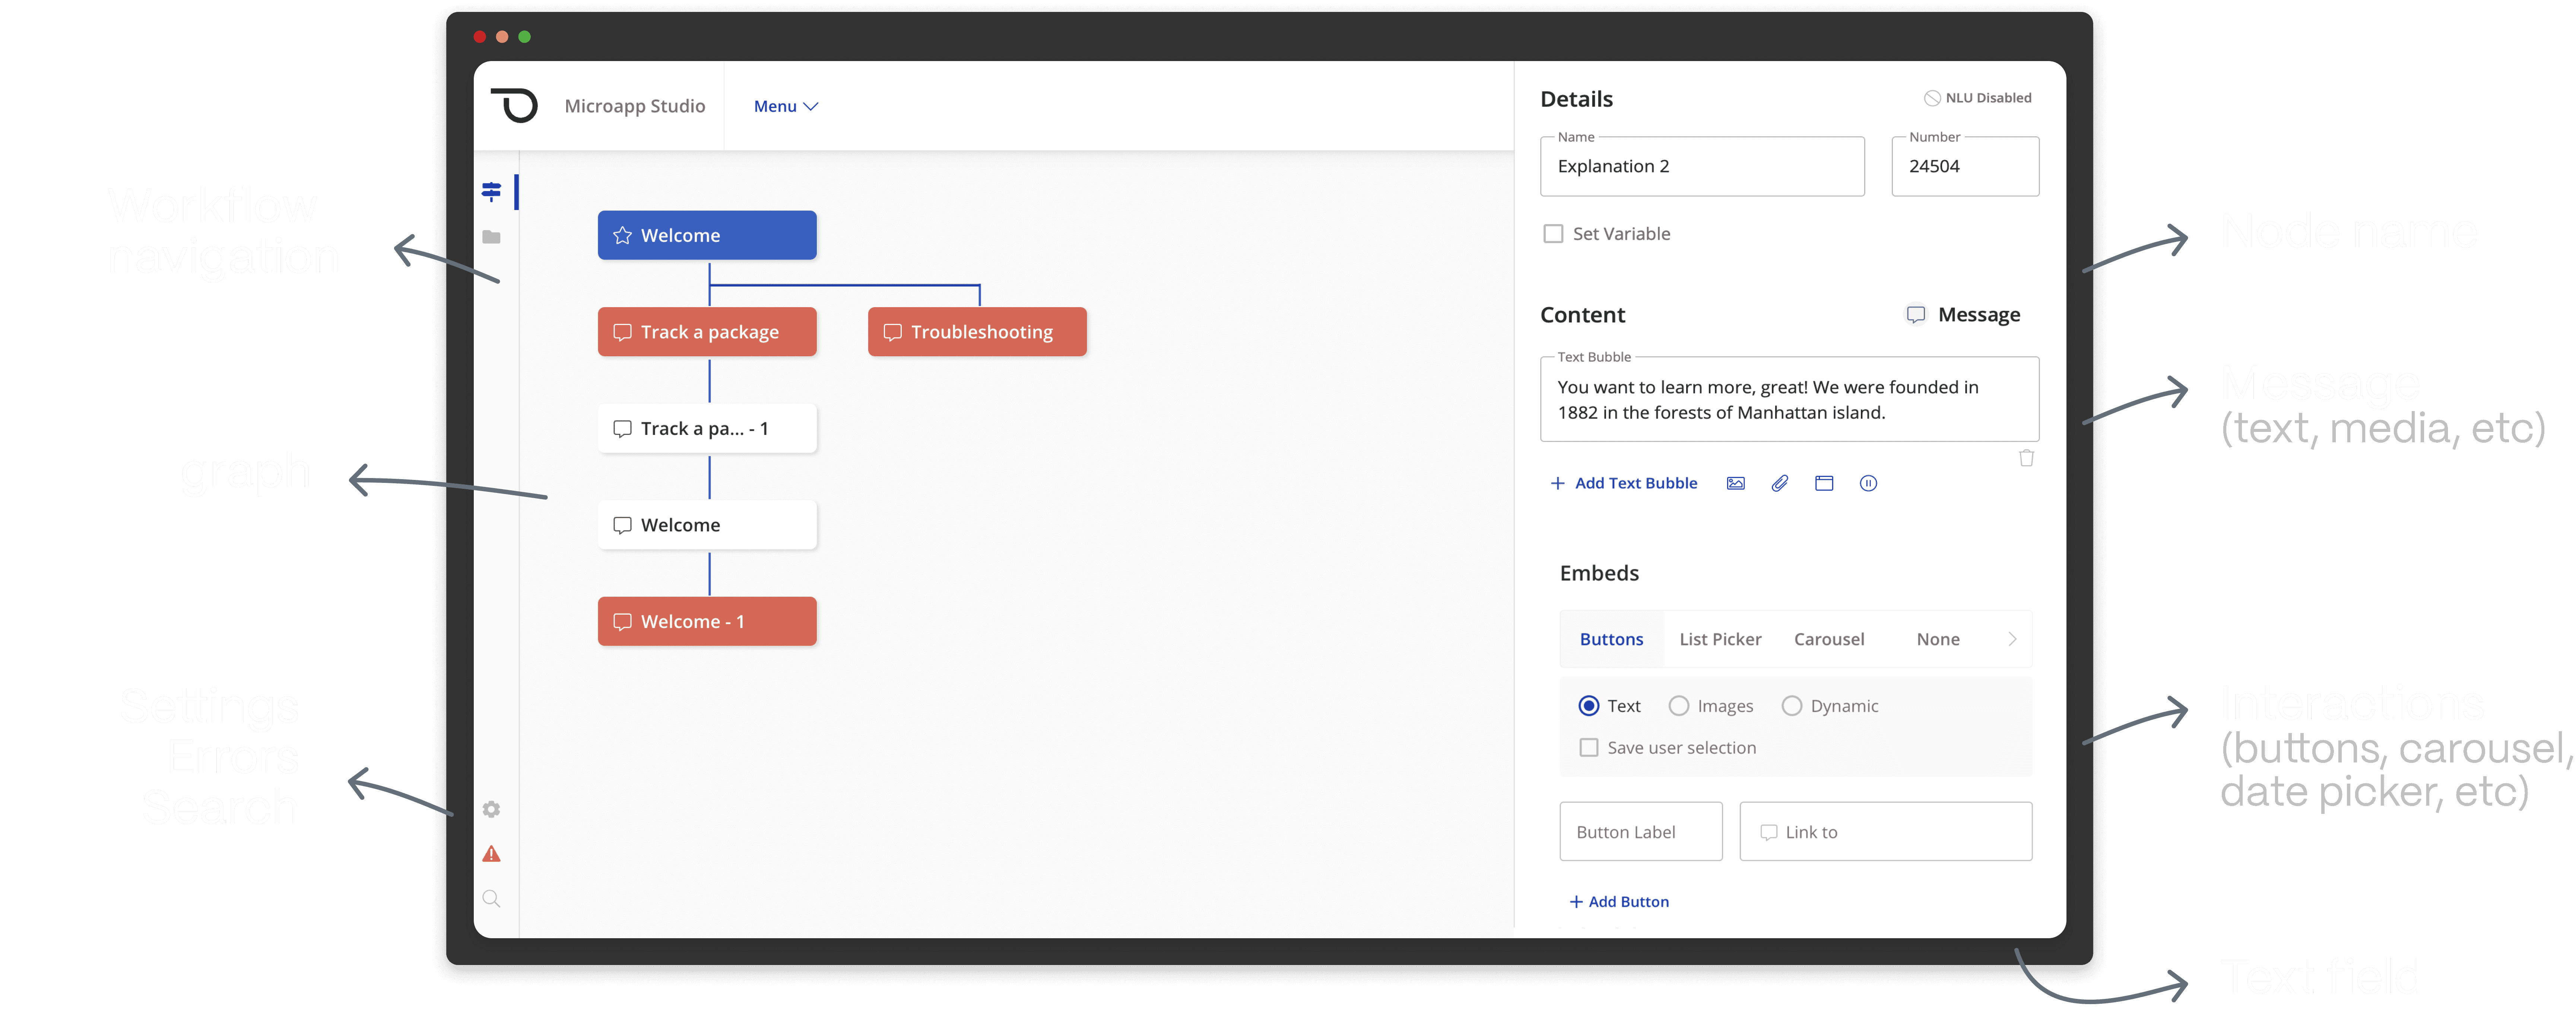Viewport: 2576px width, 1019px height.
Task: Open the folder icon in left sidebar
Action: tap(491, 237)
